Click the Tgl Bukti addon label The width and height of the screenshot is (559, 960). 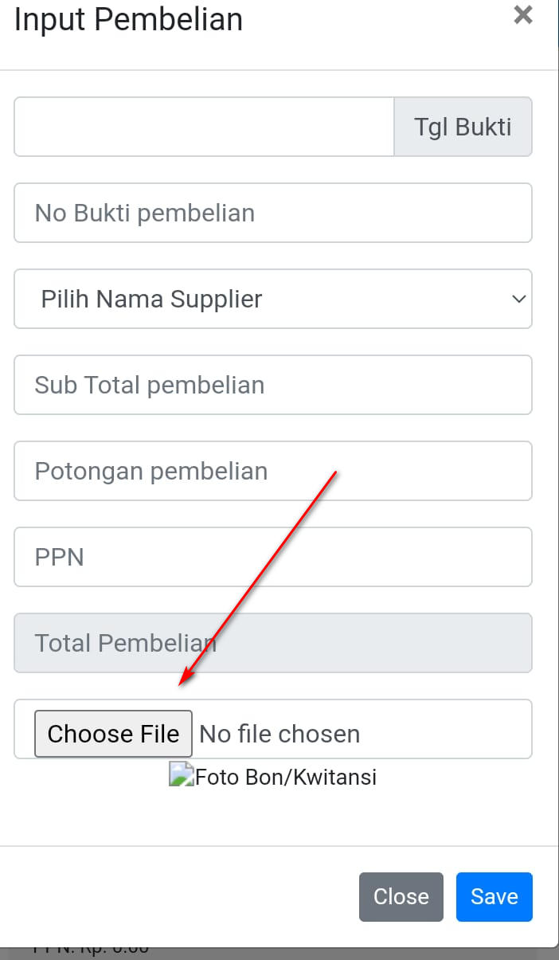463,127
